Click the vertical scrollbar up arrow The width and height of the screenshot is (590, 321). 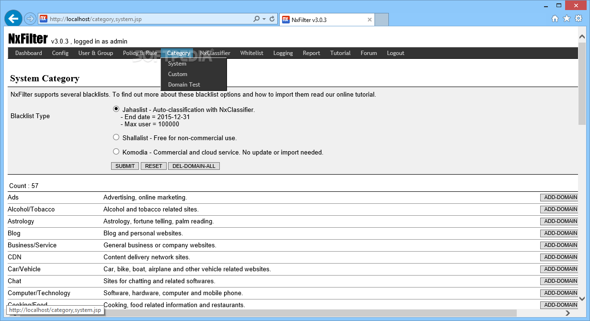(x=582, y=37)
